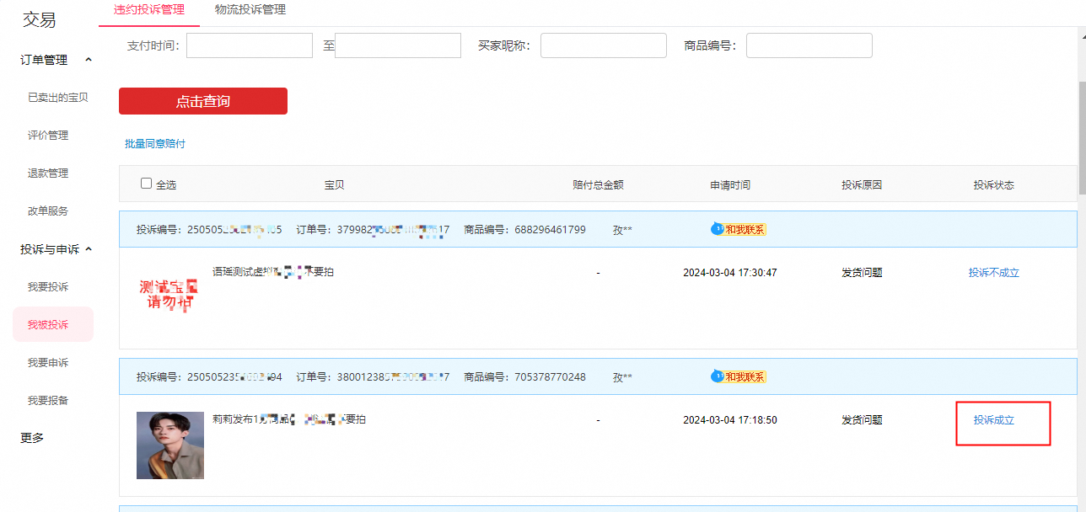Open the 投诉不成立 status link
Viewport: 1086px width, 512px height.
point(994,273)
